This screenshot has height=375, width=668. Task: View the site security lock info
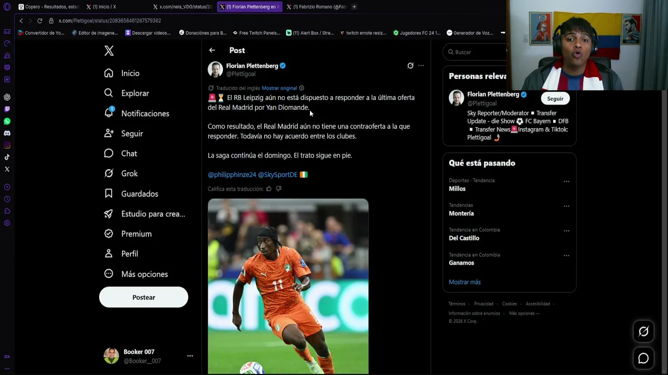51,21
